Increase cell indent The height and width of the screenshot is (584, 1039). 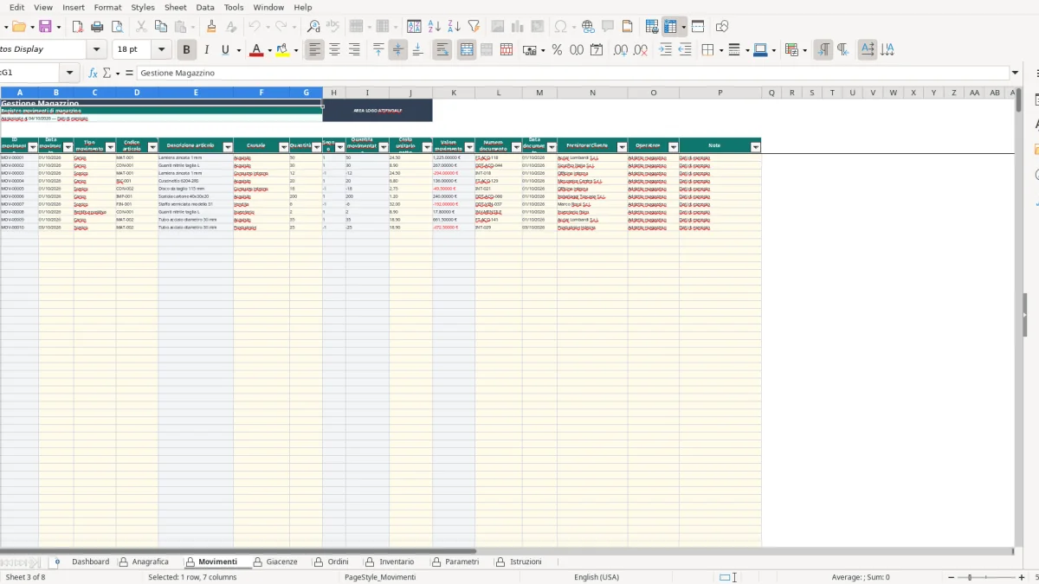point(665,50)
